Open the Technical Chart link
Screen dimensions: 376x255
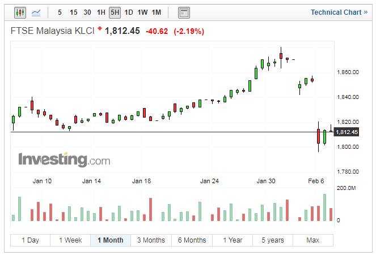339,12
